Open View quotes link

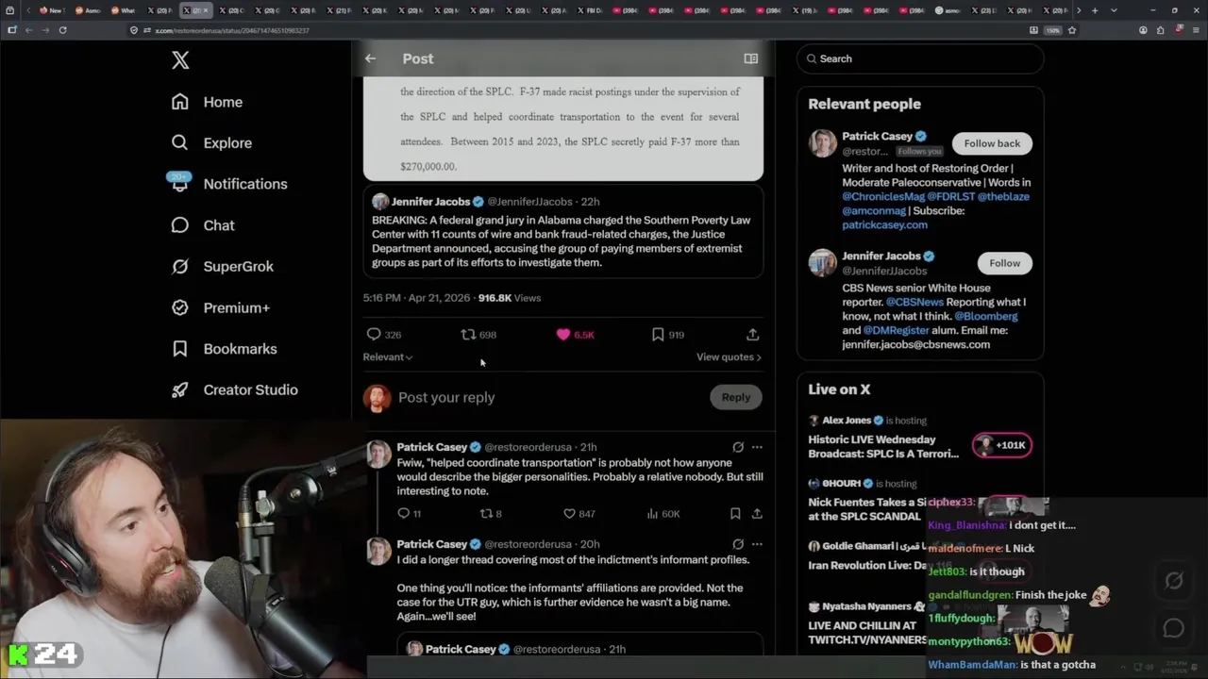pos(729,357)
